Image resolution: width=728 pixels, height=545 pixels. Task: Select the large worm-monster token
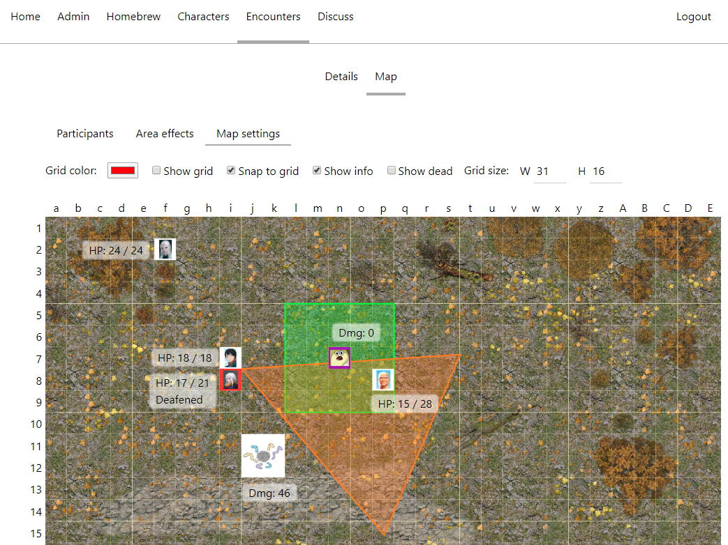262,456
